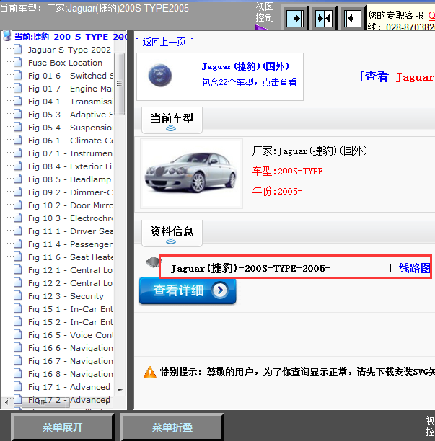Click document icon for Fig 01 6
435x441 pixels.
point(18,75)
